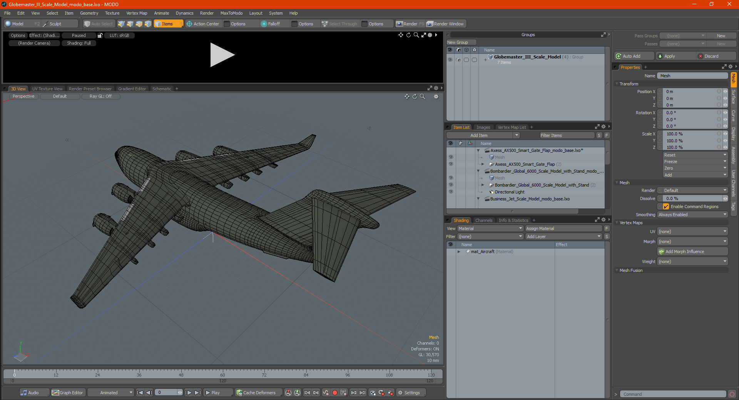
Task: Open Action Center tool
Action: coord(203,24)
